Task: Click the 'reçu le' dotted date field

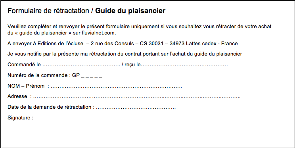Action: pyautogui.click(x=184, y=65)
